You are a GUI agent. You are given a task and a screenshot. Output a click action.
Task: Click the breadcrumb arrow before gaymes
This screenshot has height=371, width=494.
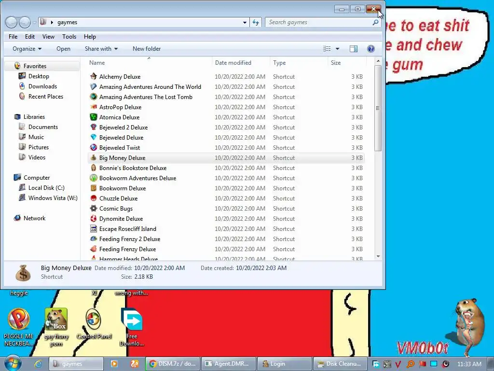(x=52, y=22)
